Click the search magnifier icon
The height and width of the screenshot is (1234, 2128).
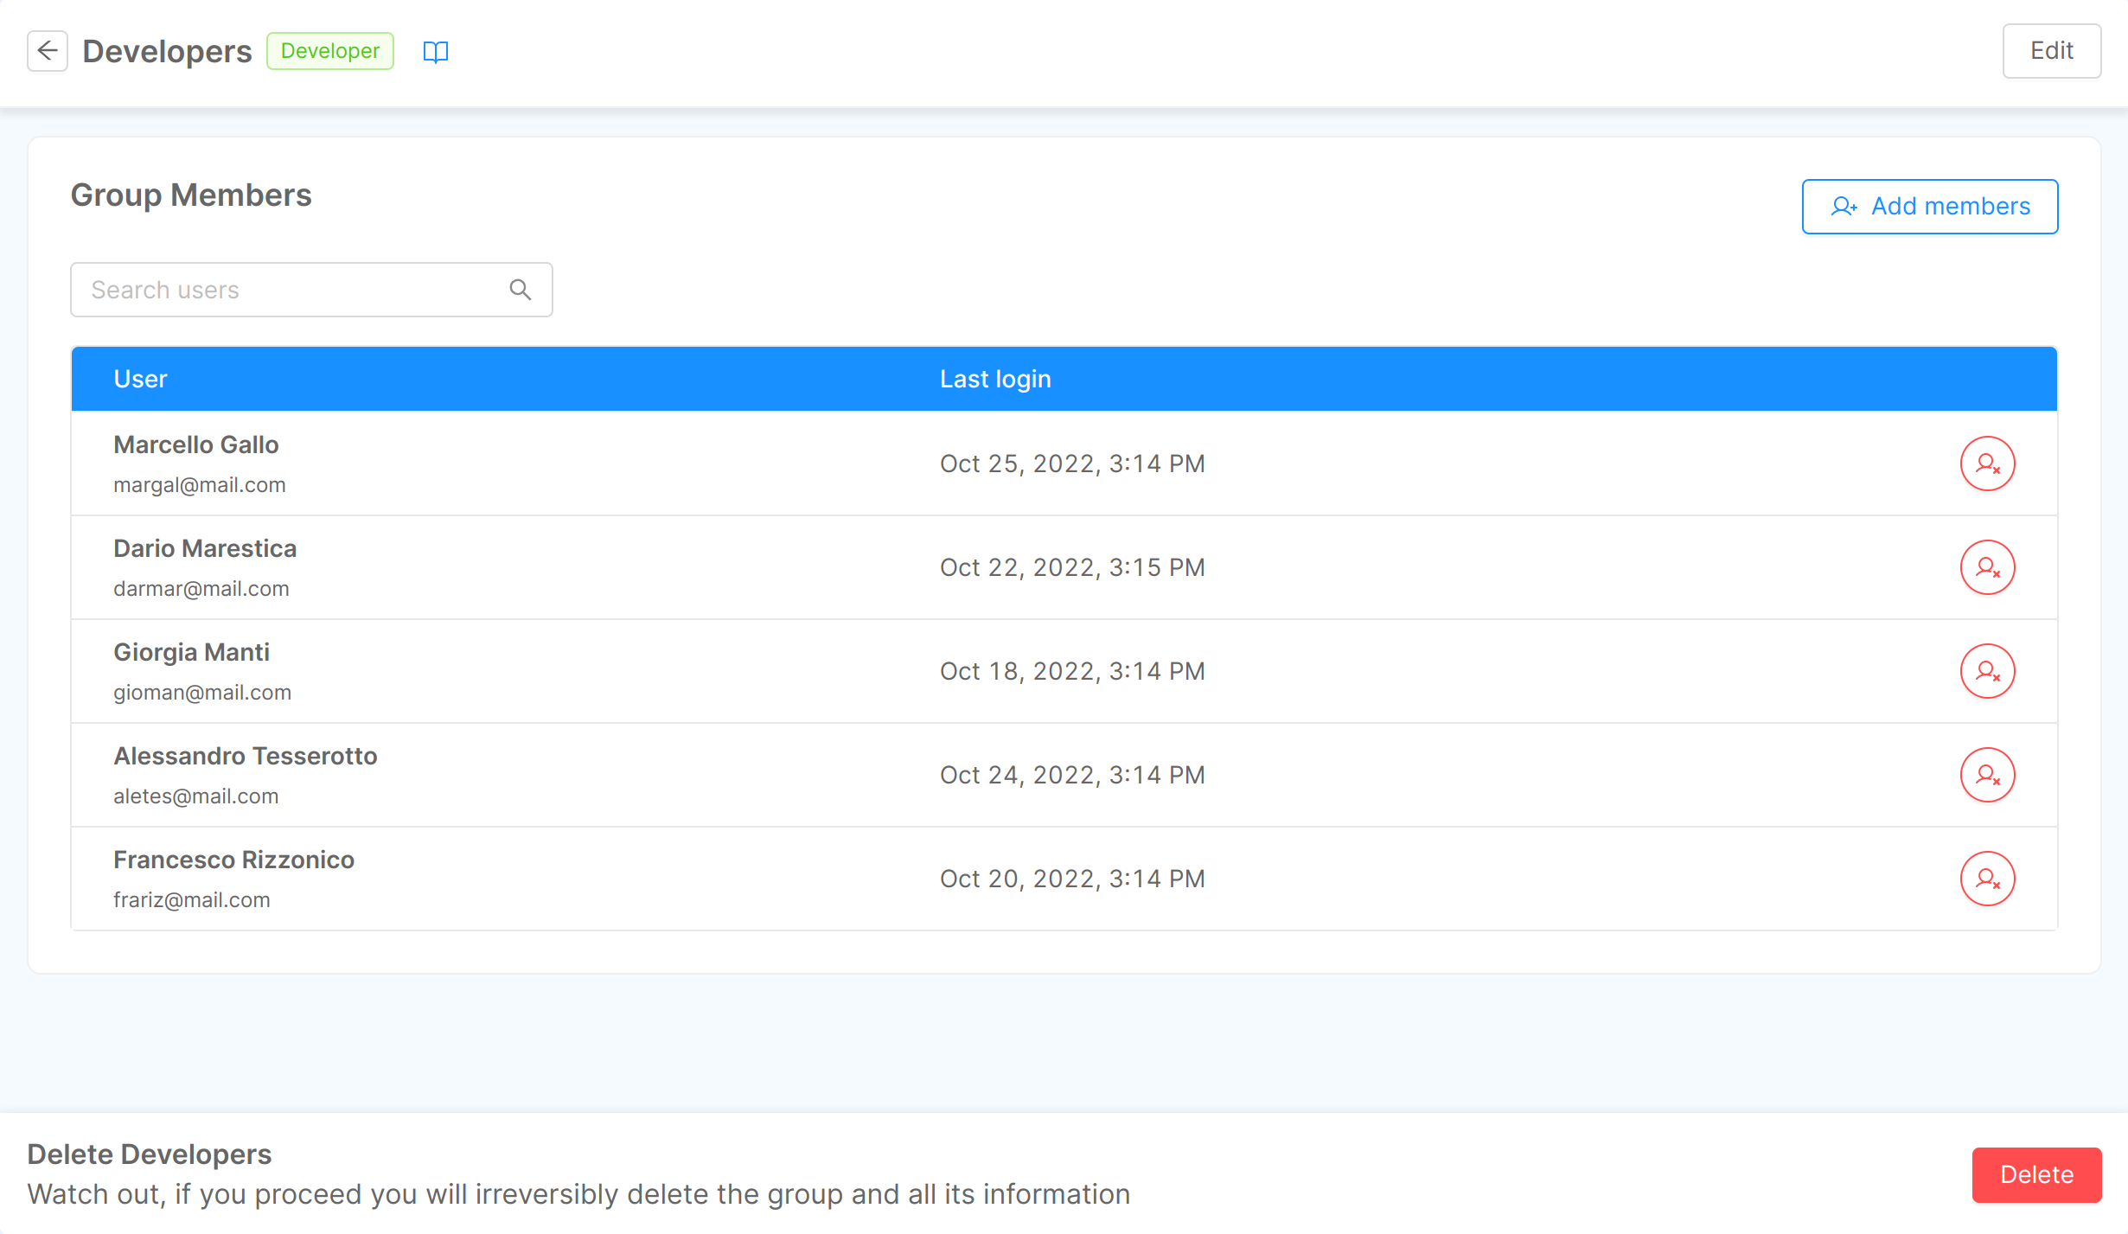(520, 290)
